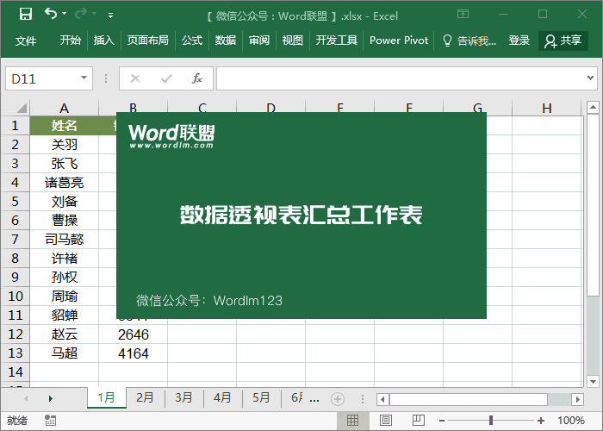Click the cell containing 刘备
The height and width of the screenshot is (431, 603).
pos(65,201)
